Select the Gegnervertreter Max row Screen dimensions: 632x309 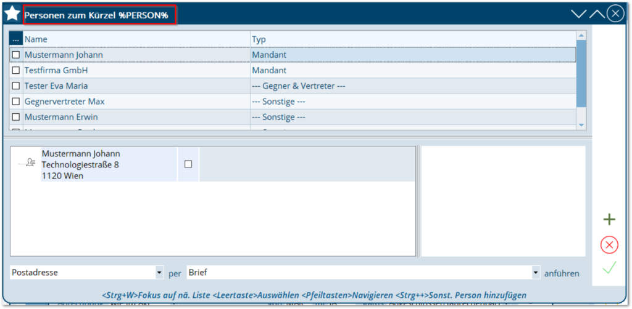pos(136,102)
